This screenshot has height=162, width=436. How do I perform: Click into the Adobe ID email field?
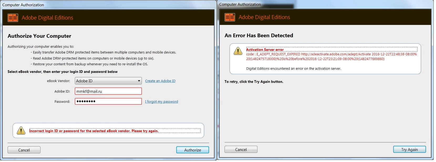[x=108, y=91]
